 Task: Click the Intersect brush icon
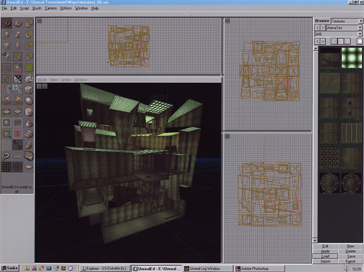click(29, 46)
